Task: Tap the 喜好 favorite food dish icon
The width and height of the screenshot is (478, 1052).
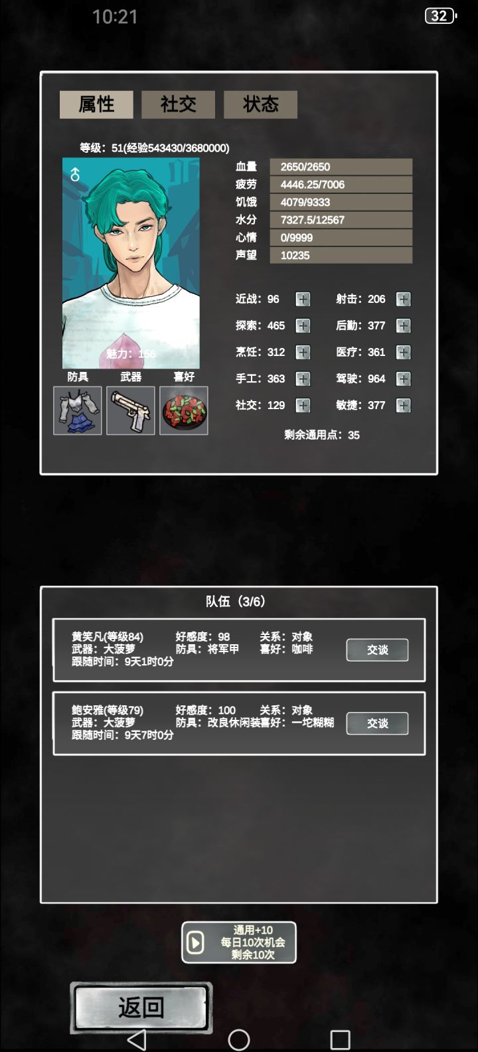Action: click(x=184, y=410)
